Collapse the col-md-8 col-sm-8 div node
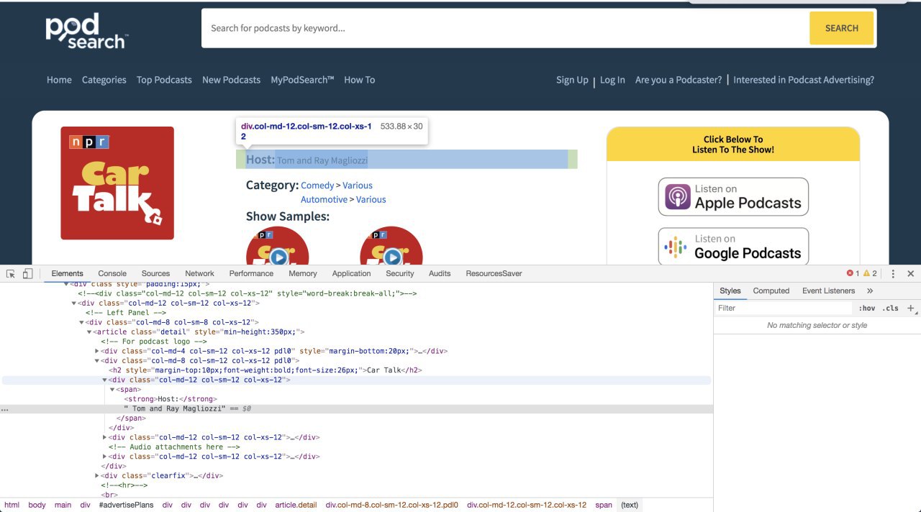921x512 pixels. tap(82, 323)
